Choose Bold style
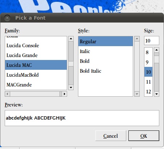 click(106, 61)
